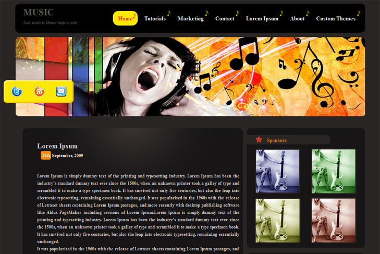Viewport: 380px width, 254px height.
Task: Click the Sponsors heading
Action: tap(276, 140)
